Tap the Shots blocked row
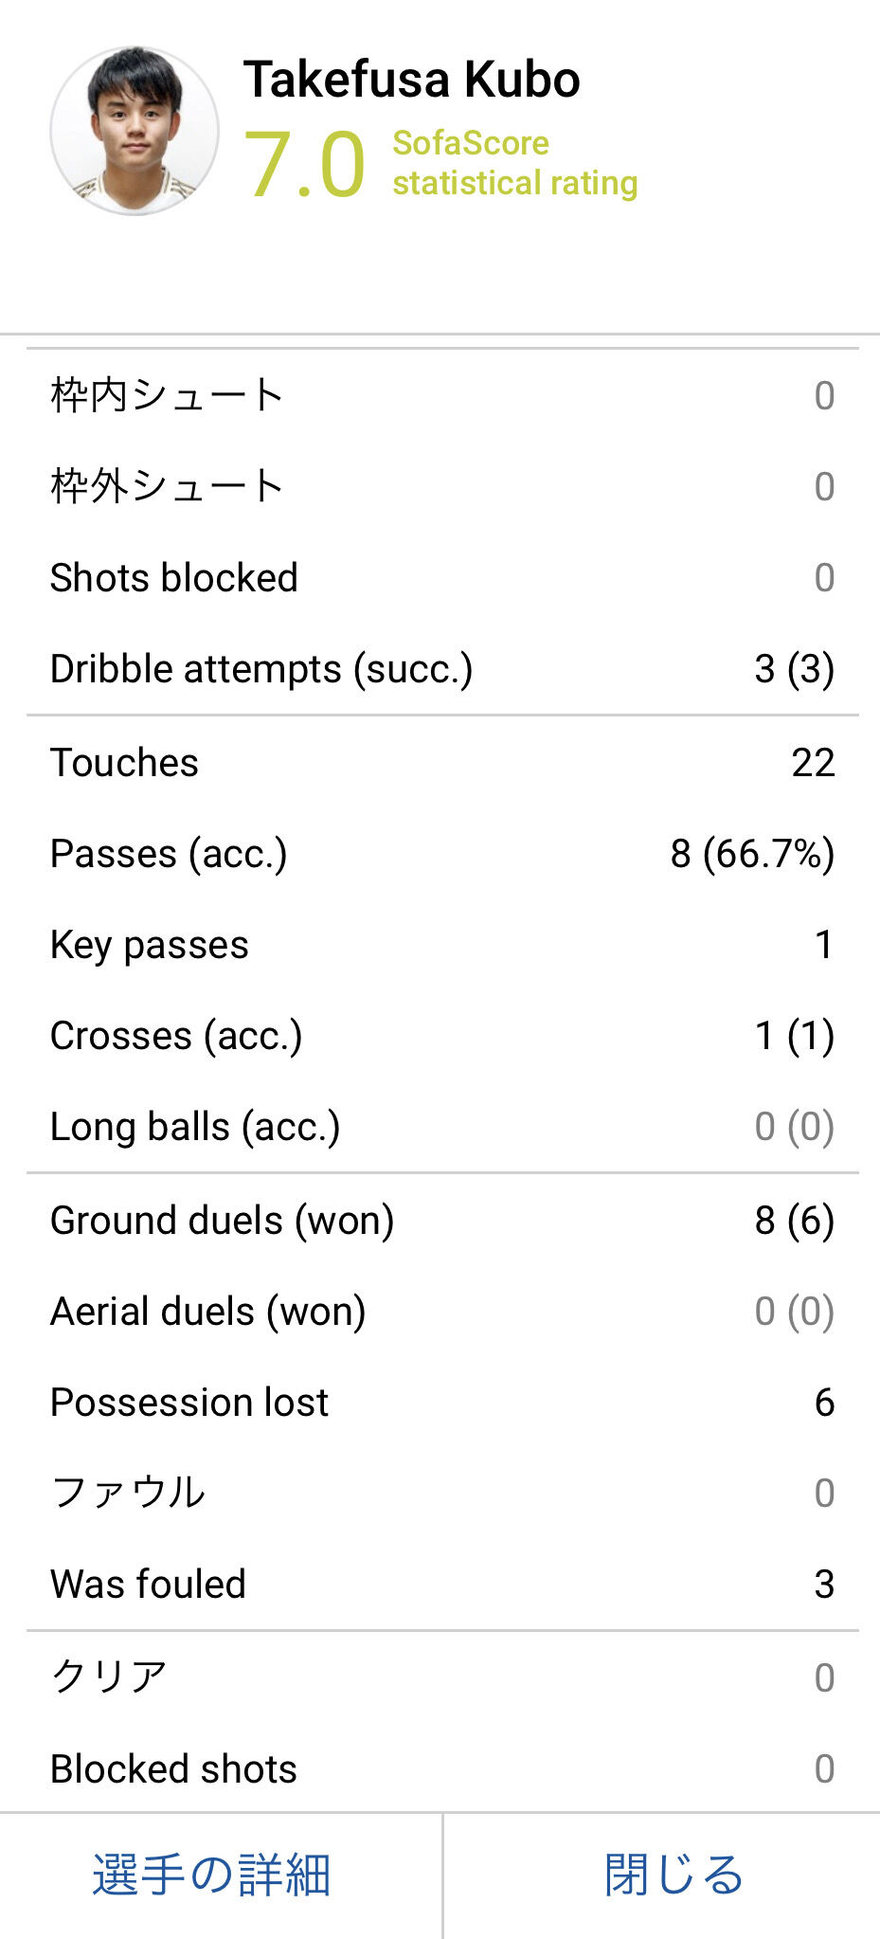This screenshot has width=880, height=1939. pyautogui.click(x=442, y=577)
